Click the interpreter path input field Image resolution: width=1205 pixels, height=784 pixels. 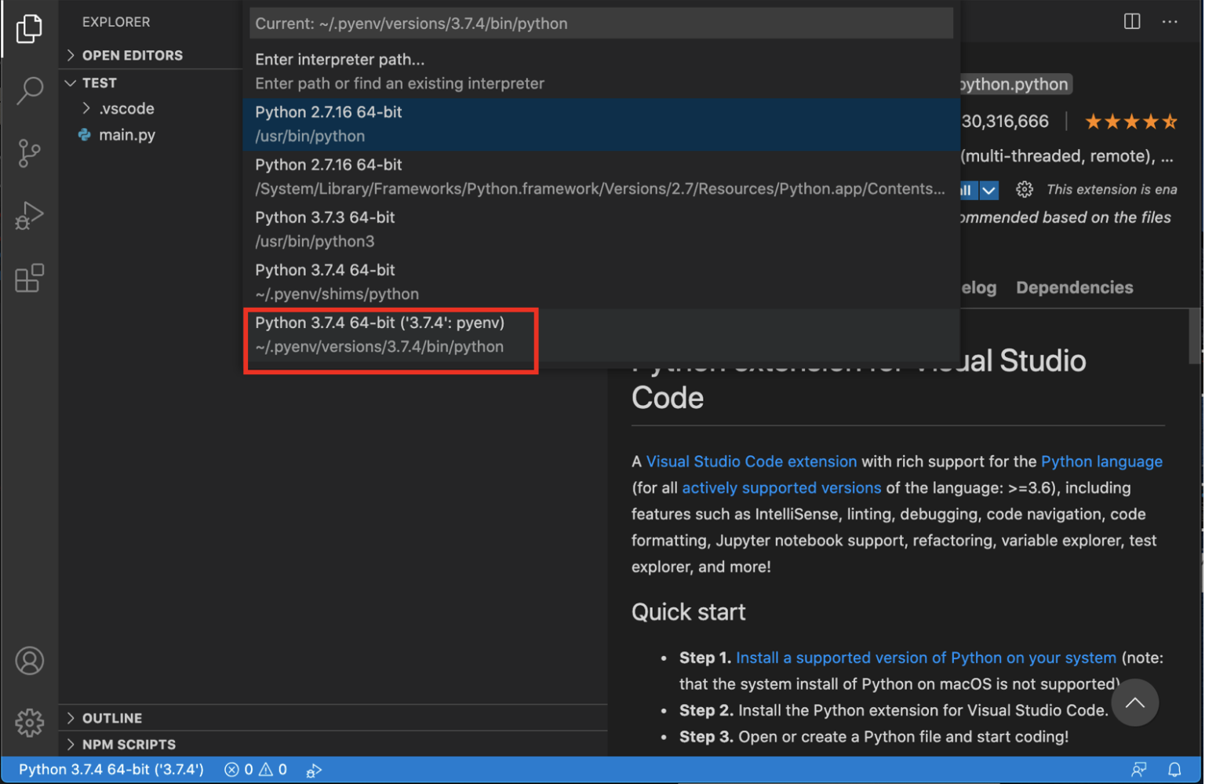[600, 24]
